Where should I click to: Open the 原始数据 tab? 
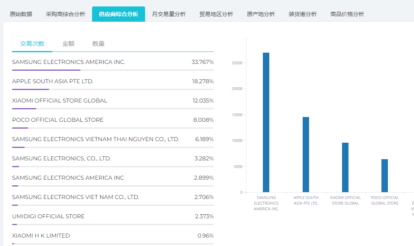coord(21,14)
